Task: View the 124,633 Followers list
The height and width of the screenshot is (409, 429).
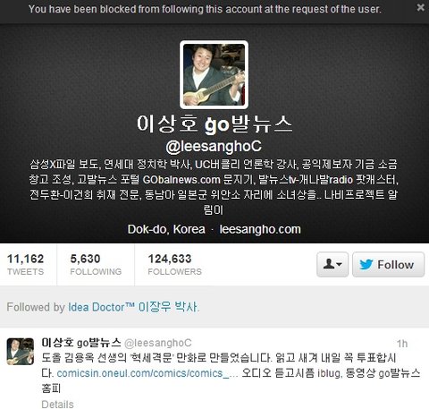Action: click(174, 264)
